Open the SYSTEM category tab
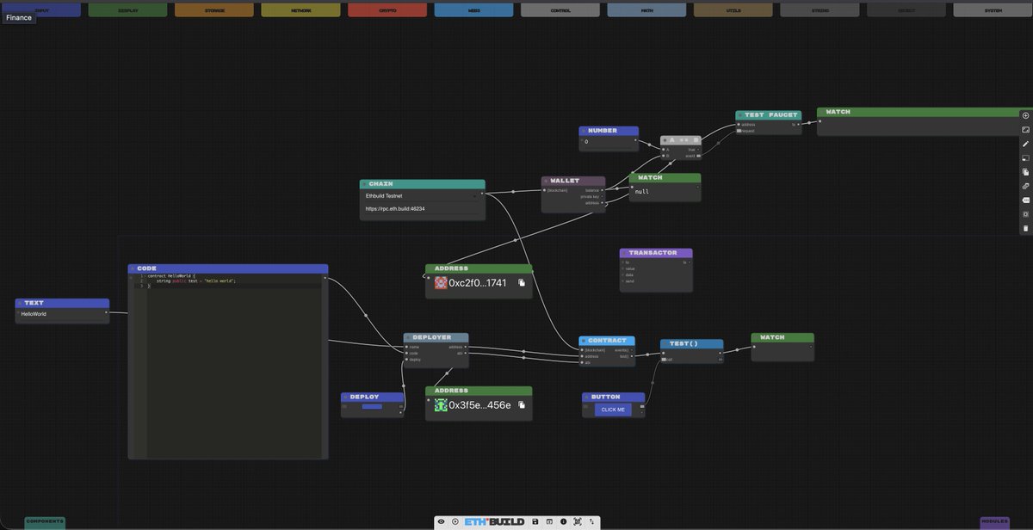 (993, 9)
